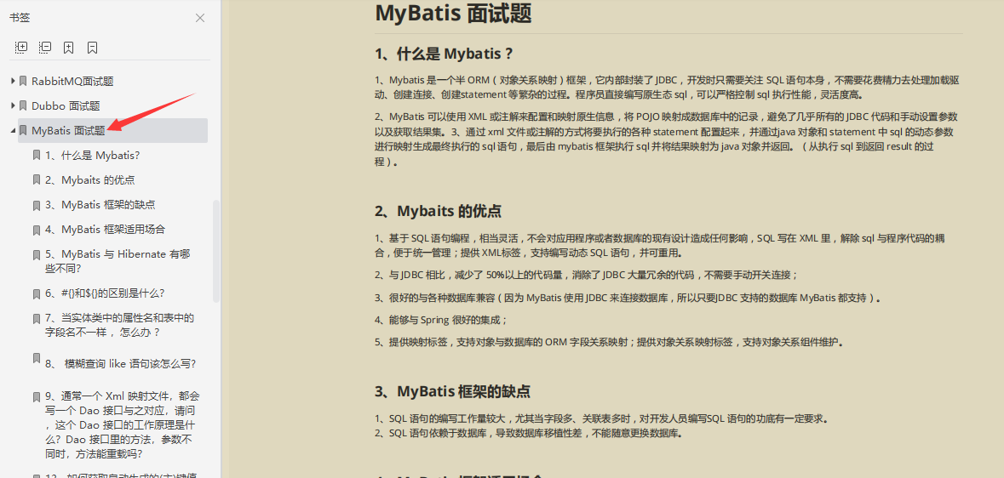Click line 2、SQL 语句依赖于数据库
The height and width of the screenshot is (478, 1004).
pyautogui.click(x=529, y=433)
